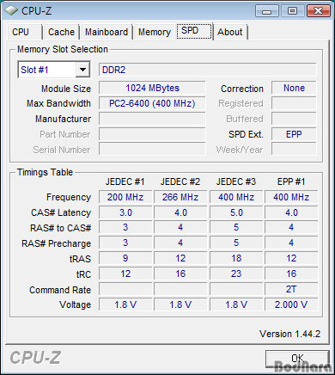The height and width of the screenshot is (375, 335).
Task: Open the Cache tab
Action: click(x=61, y=32)
